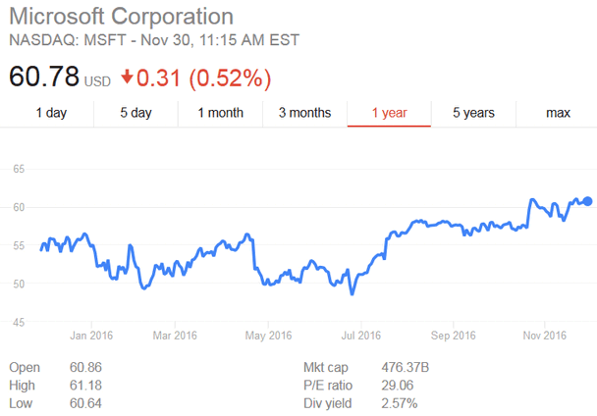Switch to the 5 day tab
This screenshot has height=416, width=597.
coord(136,113)
